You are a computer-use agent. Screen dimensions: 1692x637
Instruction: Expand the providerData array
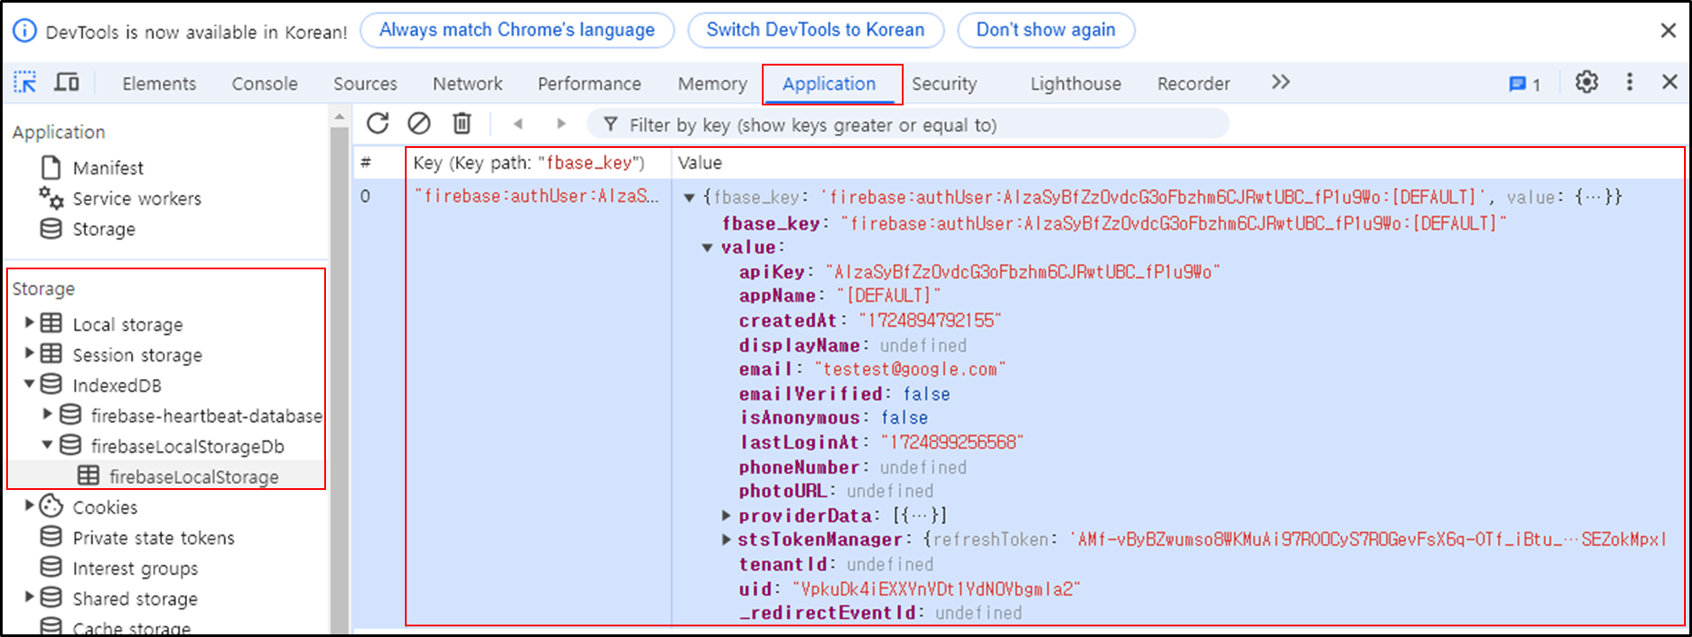click(726, 515)
